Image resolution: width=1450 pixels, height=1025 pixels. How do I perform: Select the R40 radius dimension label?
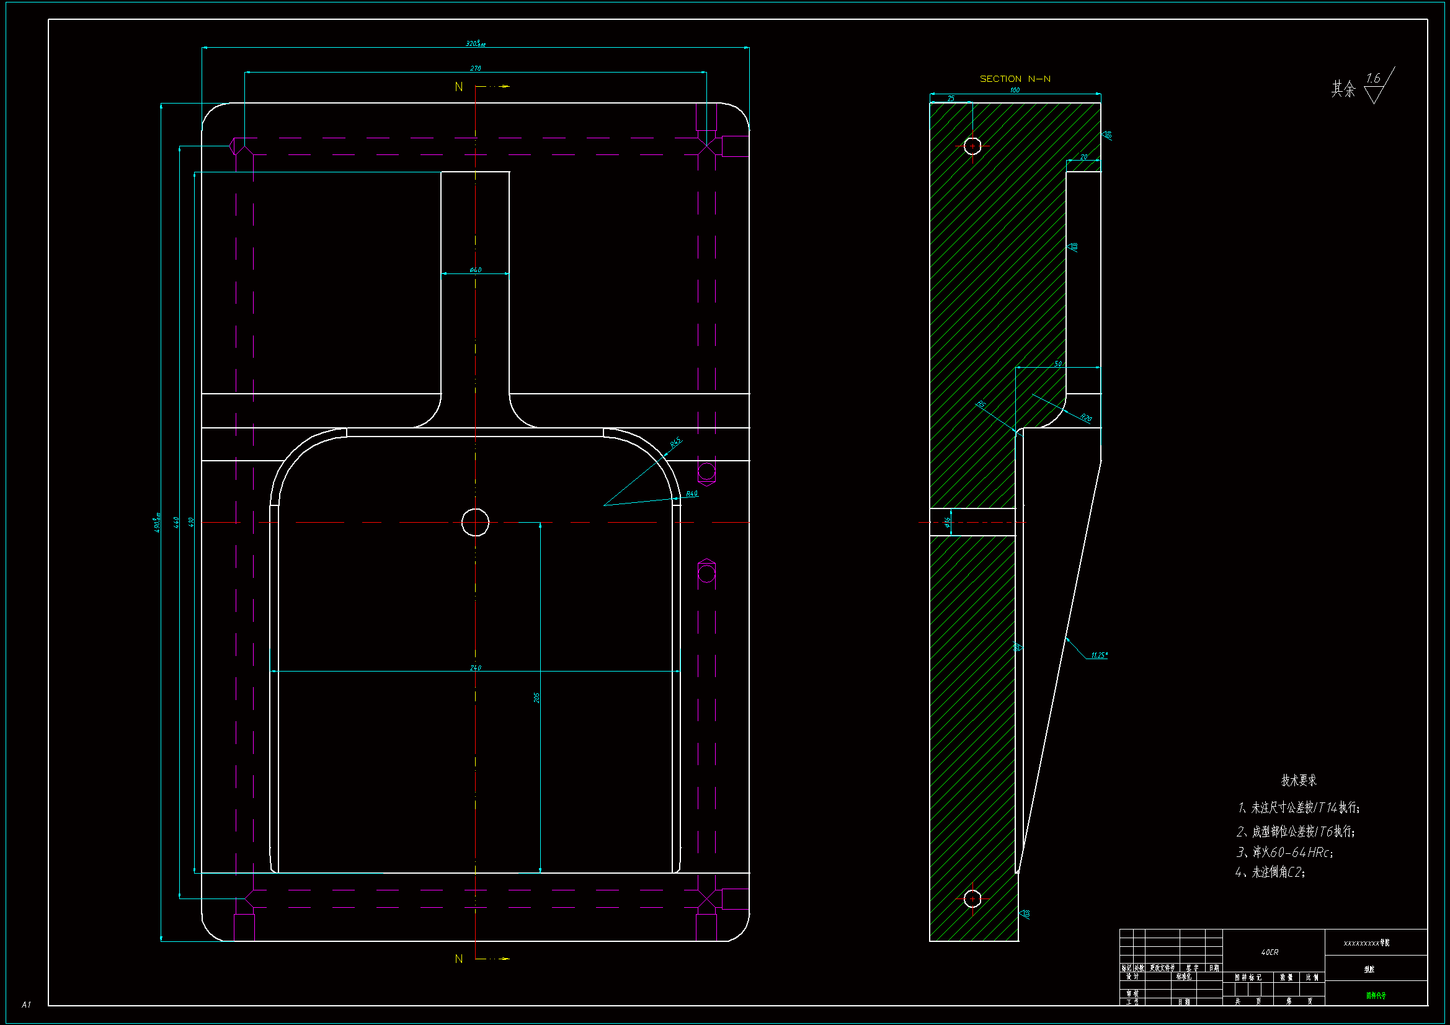(692, 494)
